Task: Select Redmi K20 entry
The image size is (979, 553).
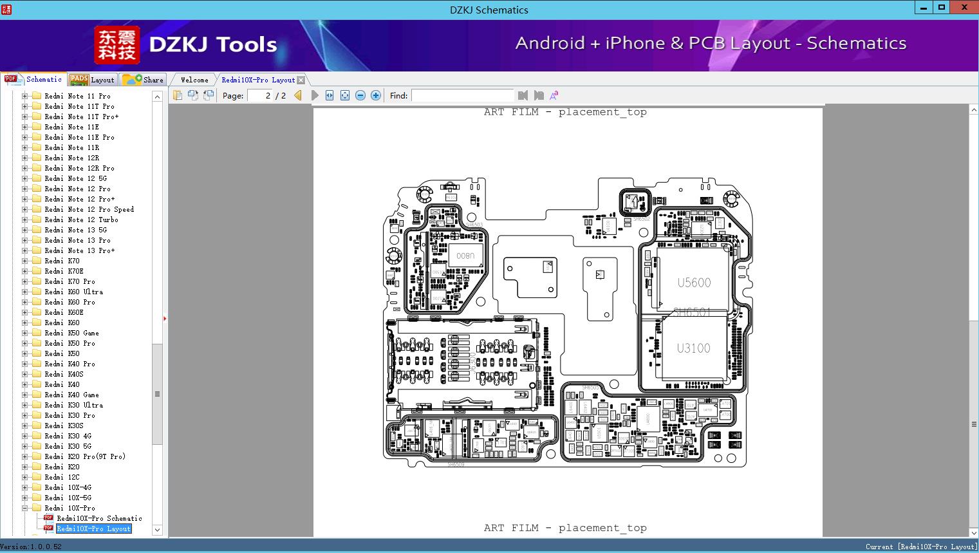Action: tap(62, 467)
